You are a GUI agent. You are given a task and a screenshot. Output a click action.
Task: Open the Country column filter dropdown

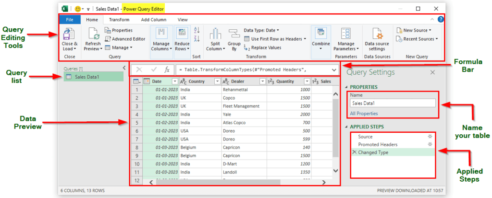pos(217,82)
